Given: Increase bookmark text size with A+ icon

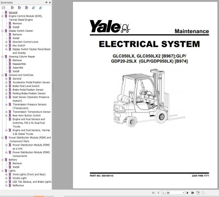Looking at the screenshot, I should coord(34,8).
